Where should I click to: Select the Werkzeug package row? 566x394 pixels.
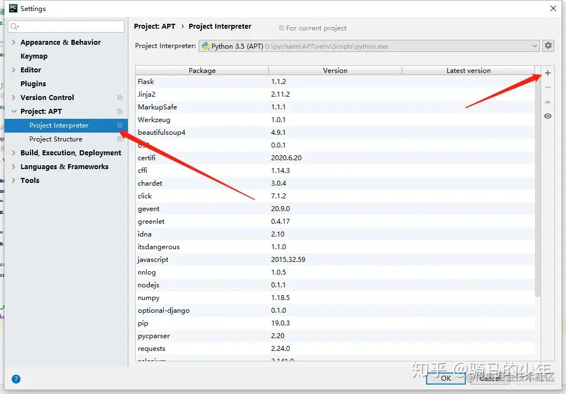tap(335, 120)
